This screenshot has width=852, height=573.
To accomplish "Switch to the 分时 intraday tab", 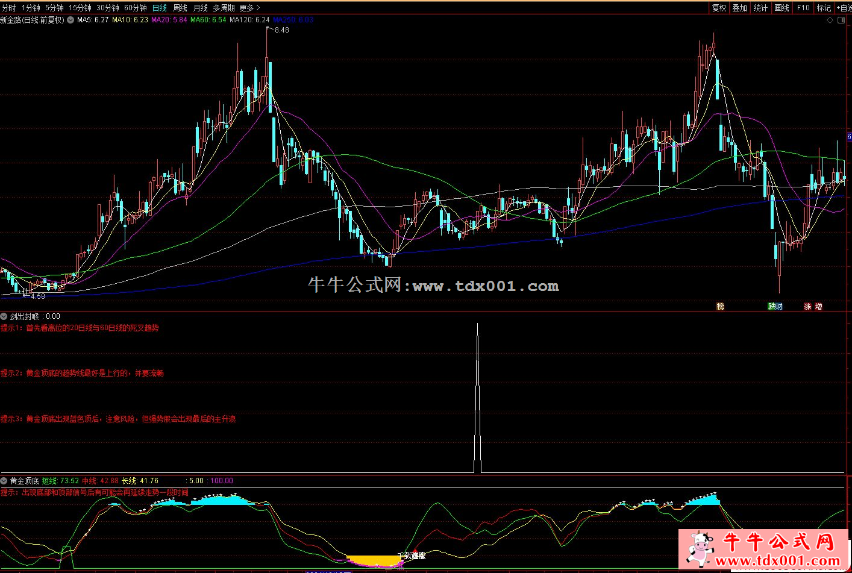I will coord(9,8).
